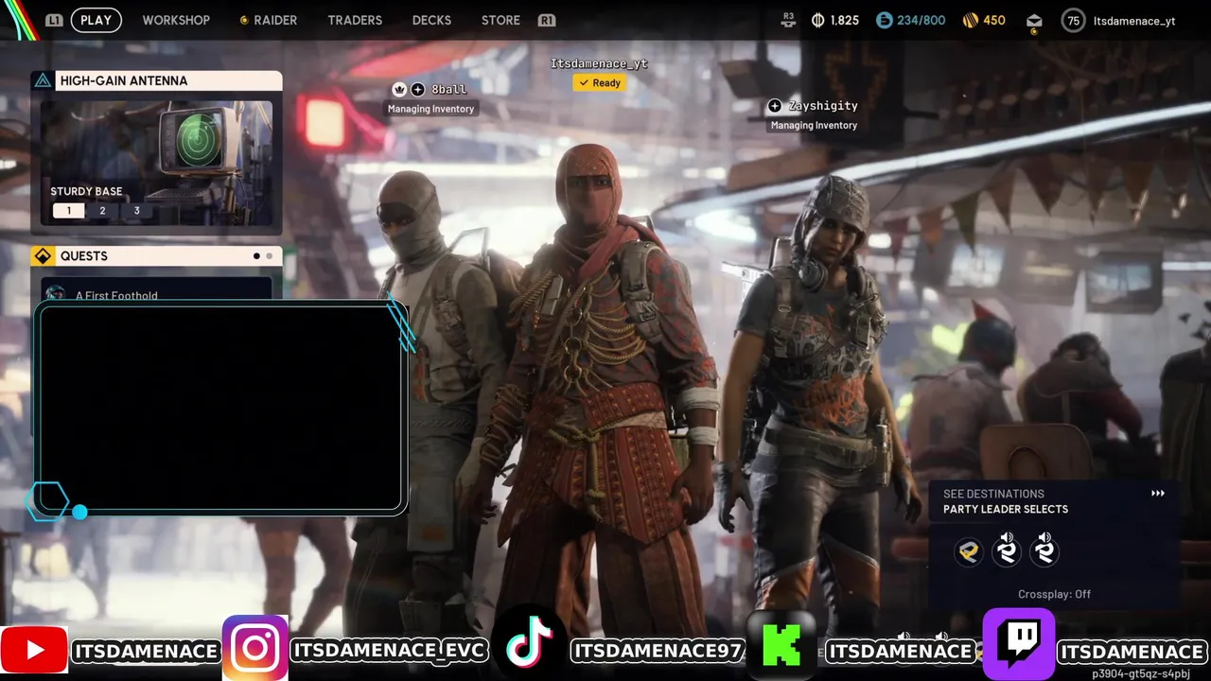Select the center raider in red robes
Image resolution: width=1211 pixels, height=681 pixels.
[x=601, y=378]
